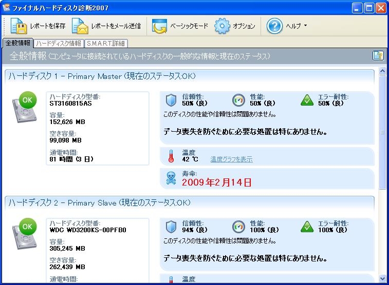
Task: Switch to the ハードディスク情報 tab
Action: click(x=59, y=44)
